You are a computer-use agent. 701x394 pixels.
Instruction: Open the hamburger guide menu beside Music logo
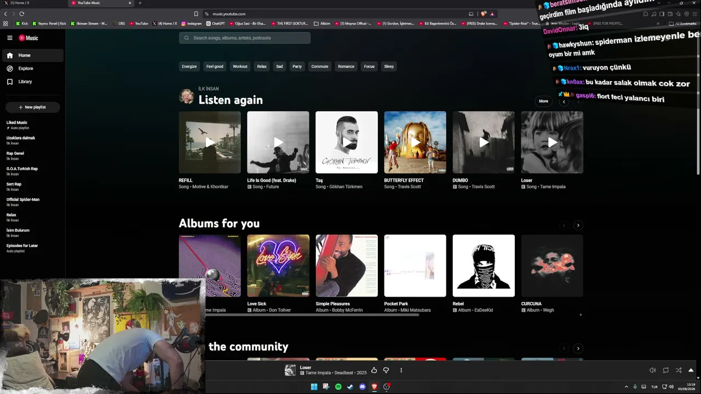(x=10, y=38)
